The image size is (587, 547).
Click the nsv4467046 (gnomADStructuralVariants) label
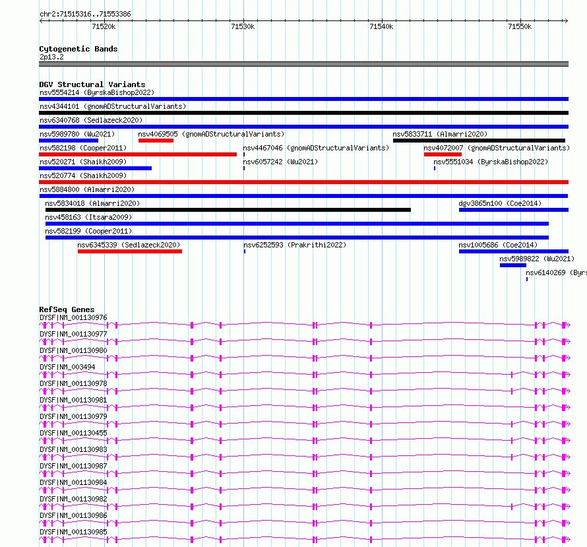[x=316, y=148]
